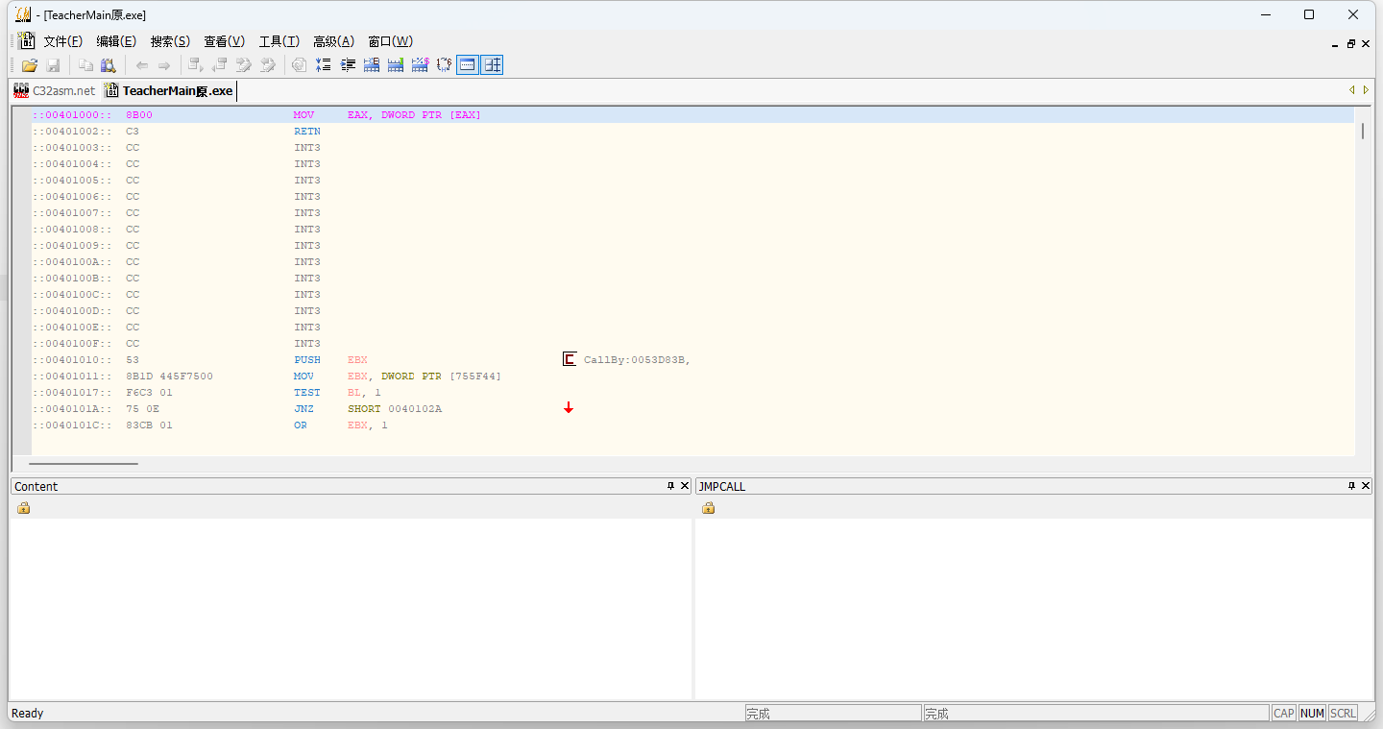The image size is (1383, 729).
Task: Click the red jump-down arrow beside JNZ
Action: (x=569, y=409)
